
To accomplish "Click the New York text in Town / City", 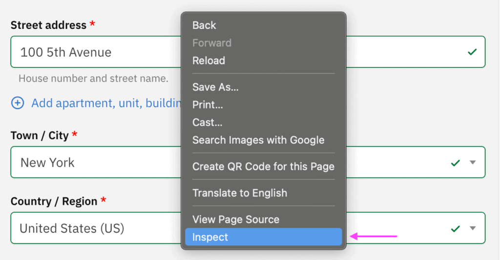I will [47, 163].
